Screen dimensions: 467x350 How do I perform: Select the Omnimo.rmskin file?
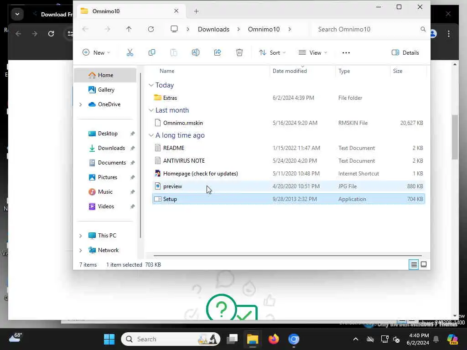289,123
